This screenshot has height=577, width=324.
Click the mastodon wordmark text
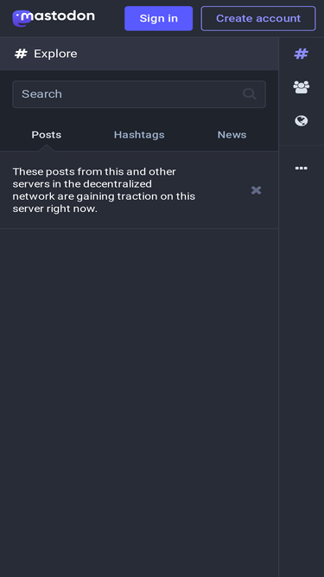(x=63, y=16)
